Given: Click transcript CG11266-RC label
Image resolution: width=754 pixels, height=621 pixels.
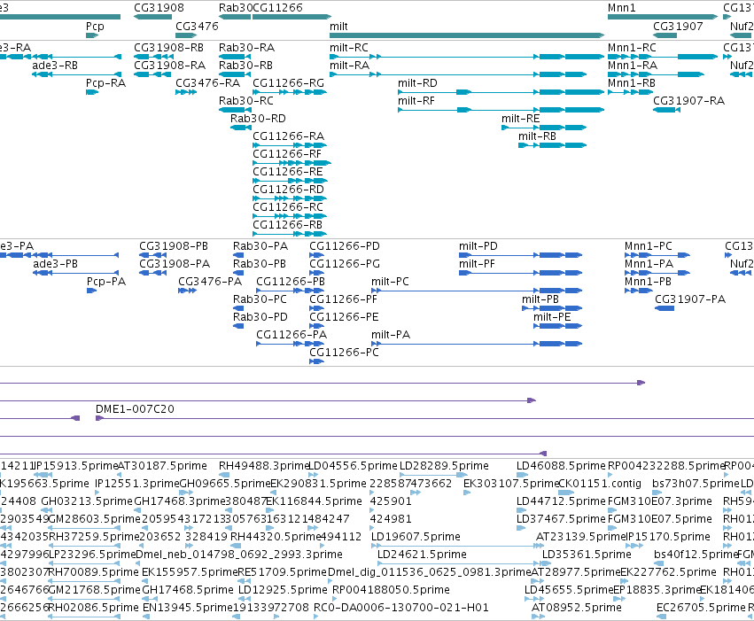Looking at the screenshot, I should [x=288, y=207].
